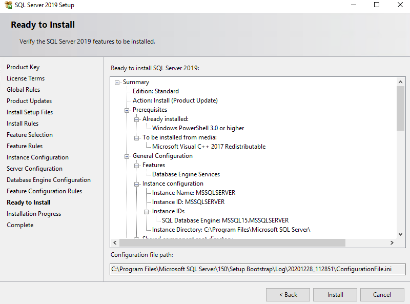Select 'Microsoft Visual C++ 2017 Redistributable' row
410x304 pixels.
pyautogui.click(x=209, y=147)
